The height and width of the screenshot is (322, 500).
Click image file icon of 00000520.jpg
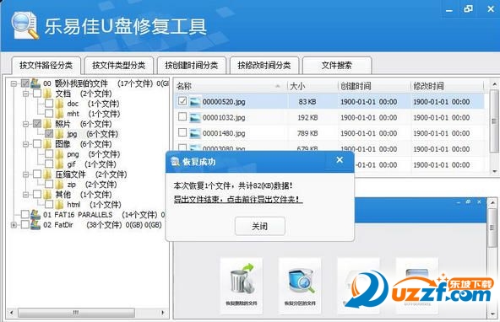195,102
